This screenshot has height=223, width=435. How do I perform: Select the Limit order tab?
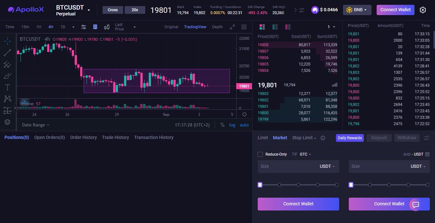[263, 138]
